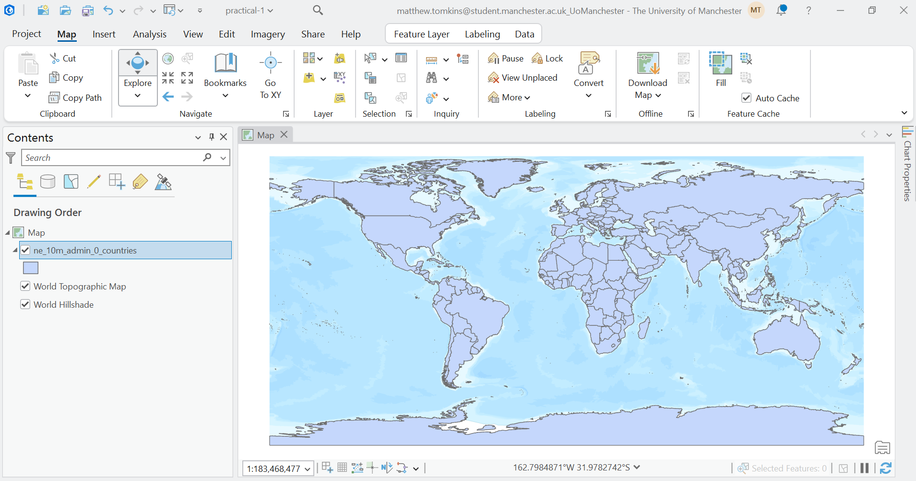This screenshot has width=916, height=481.
Task: Switch to List By Selection view
Action: 71,182
